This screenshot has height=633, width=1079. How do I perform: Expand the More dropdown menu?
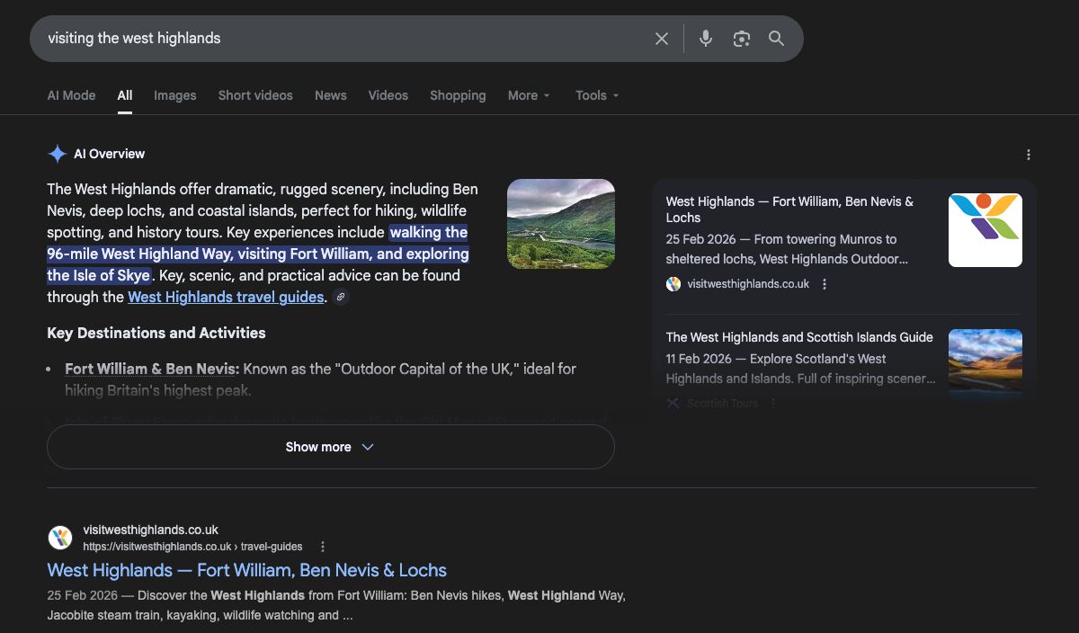[x=529, y=95]
